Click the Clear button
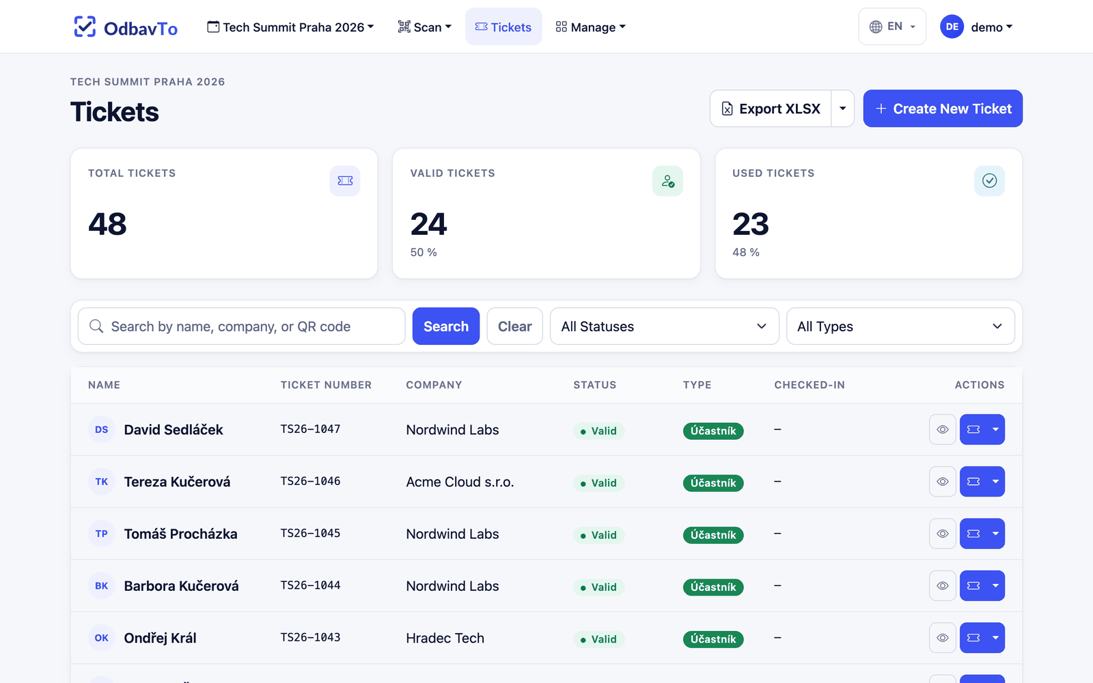 pyautogui.click(x=514, y=326)
